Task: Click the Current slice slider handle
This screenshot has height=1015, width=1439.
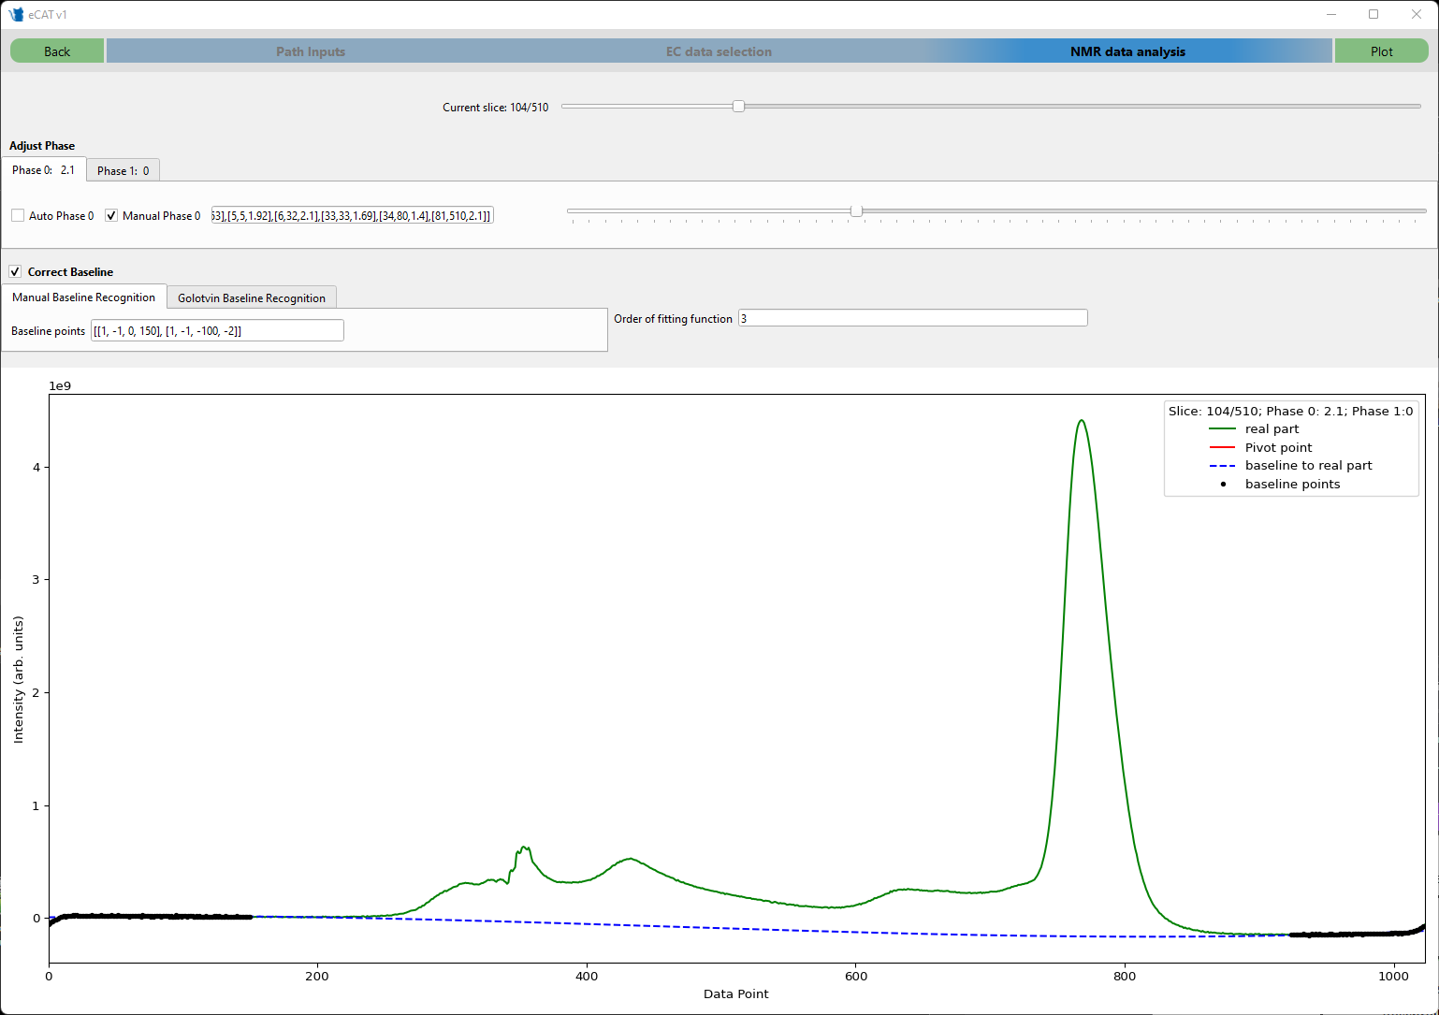Action: [x=738, y=107]
